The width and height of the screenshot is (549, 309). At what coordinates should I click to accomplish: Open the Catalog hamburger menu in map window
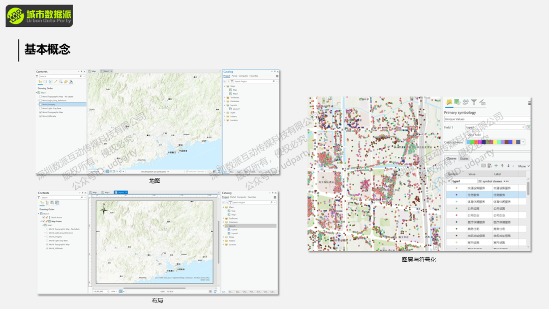[277, 76]
